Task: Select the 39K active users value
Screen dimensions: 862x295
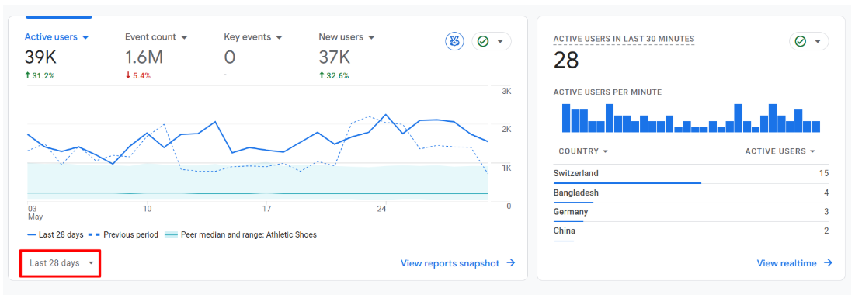Action: 40,57
